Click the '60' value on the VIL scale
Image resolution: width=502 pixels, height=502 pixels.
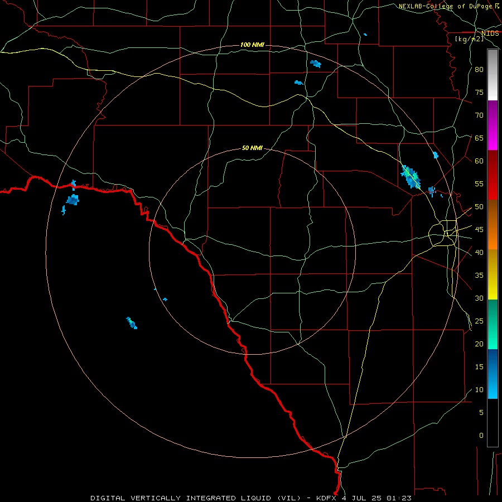(x=479, y=161)
